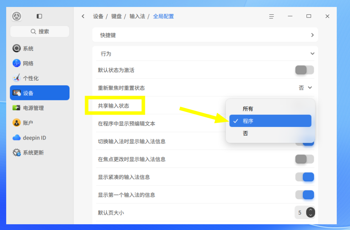
Task: Select the 共享输入状态 label
Action: click(113, 106)
